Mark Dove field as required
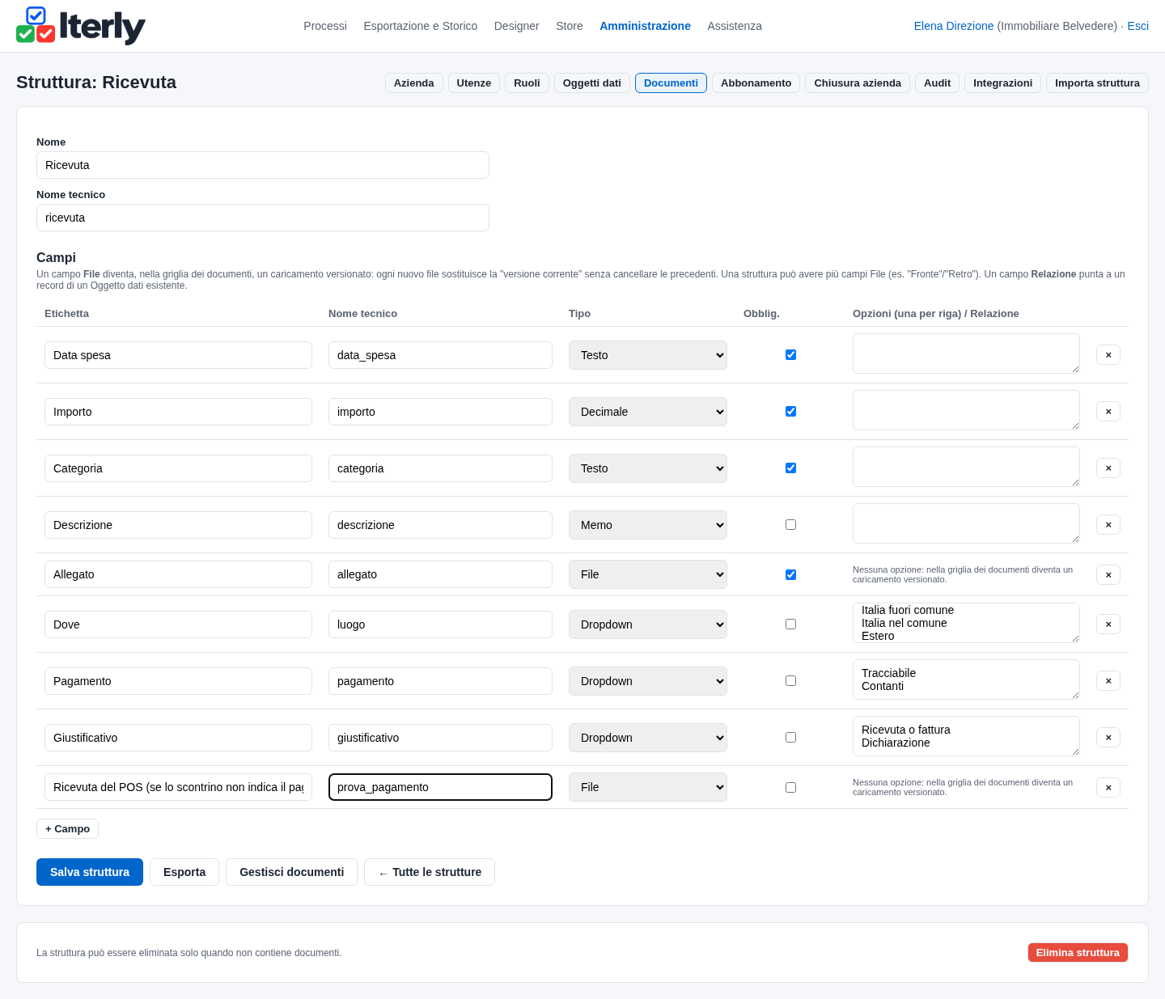1165x999 pixels. 790,624
